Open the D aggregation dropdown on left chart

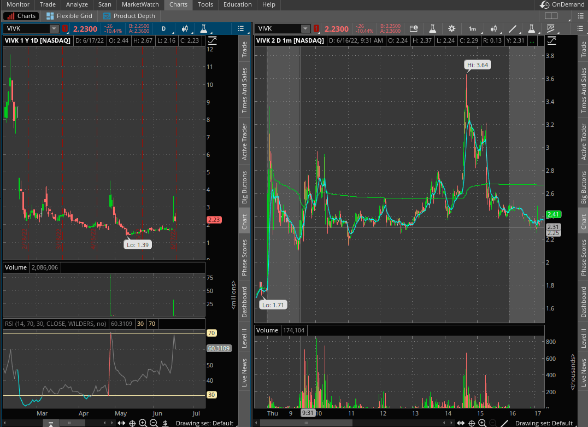point(163,28)
